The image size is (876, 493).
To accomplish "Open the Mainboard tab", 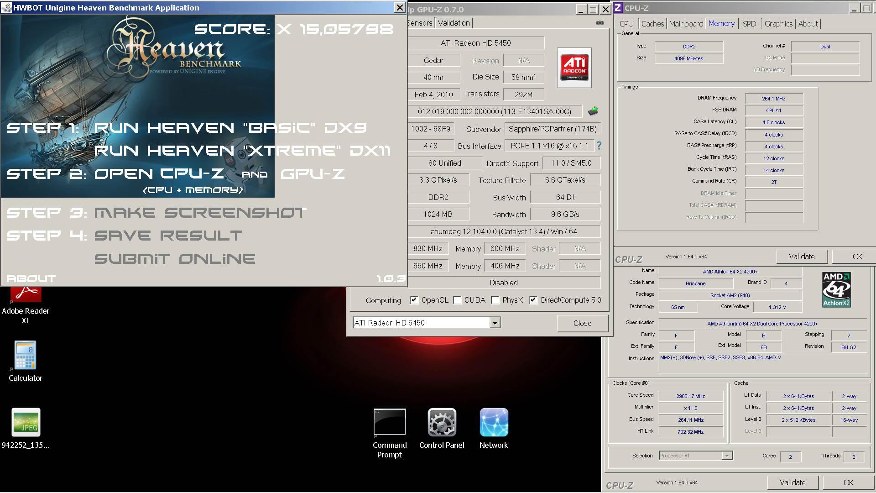I will (686, 24).
